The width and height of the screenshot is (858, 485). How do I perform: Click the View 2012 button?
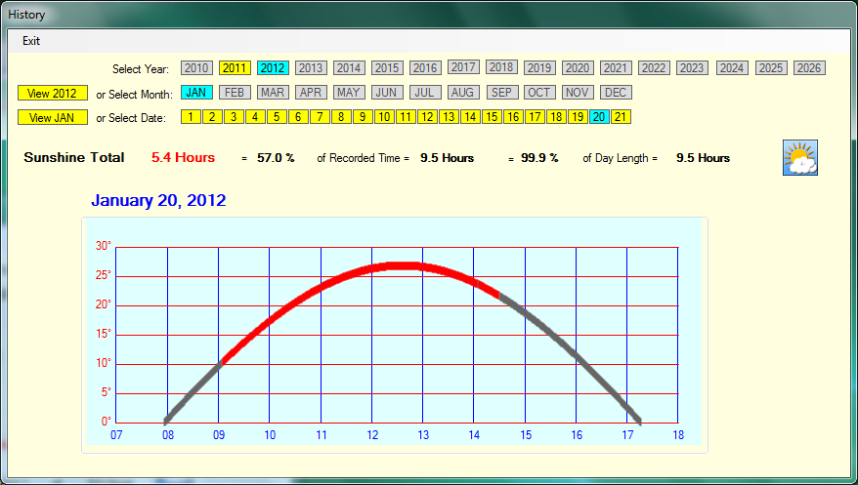[53, 93]
